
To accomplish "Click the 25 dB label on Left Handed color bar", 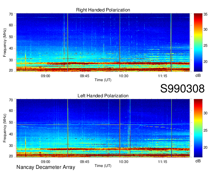I will pos(205,130).
